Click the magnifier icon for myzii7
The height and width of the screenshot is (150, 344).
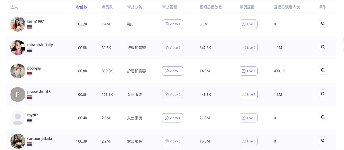click(x=323, y=117)
